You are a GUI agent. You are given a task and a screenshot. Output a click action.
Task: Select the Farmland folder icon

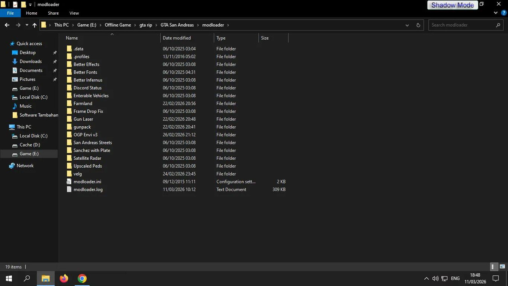(x=69, y=104)
